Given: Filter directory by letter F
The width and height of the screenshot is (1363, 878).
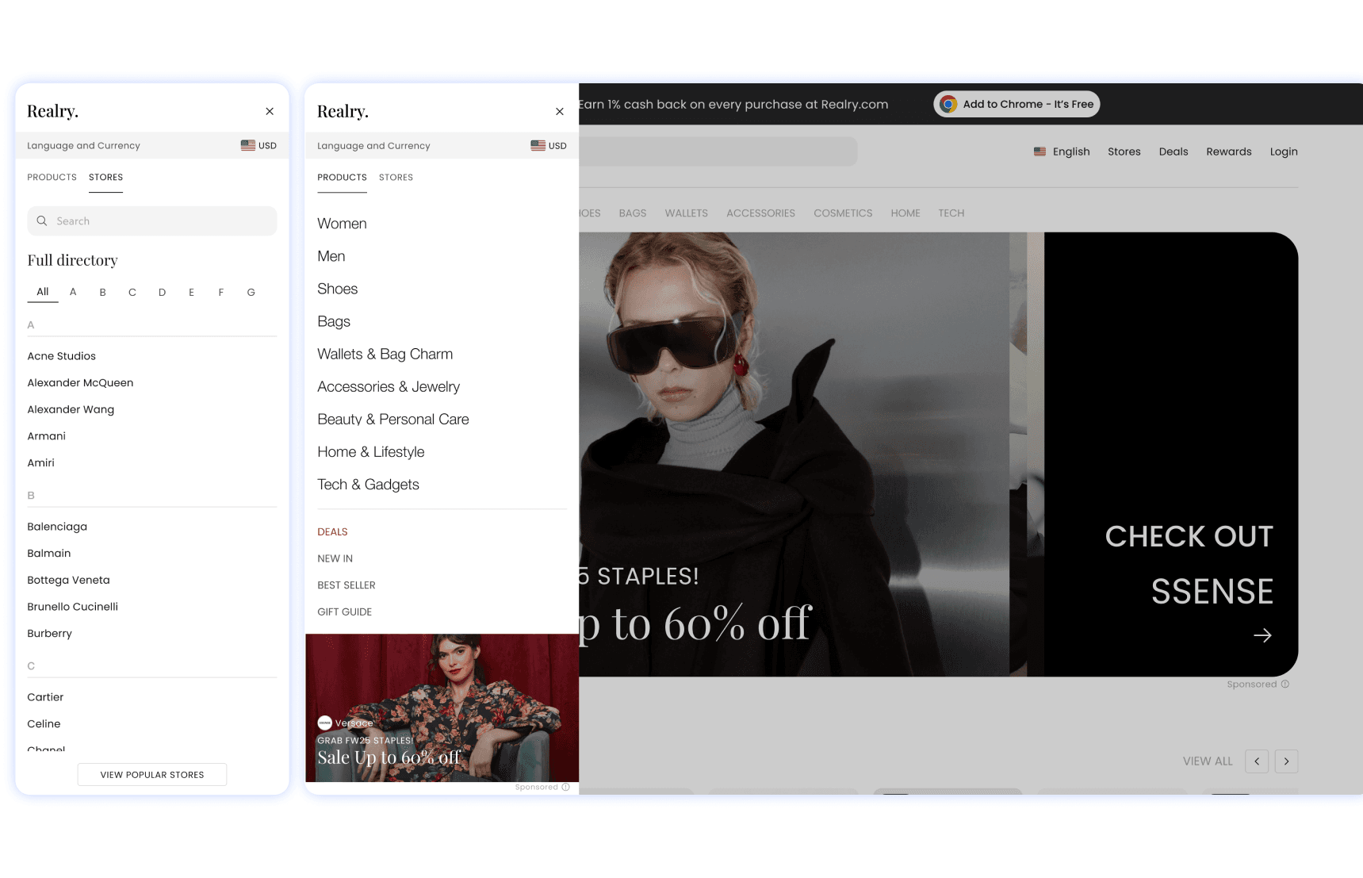Looking at the screenshot, I should pyautogui.click(x=221, y=293).
